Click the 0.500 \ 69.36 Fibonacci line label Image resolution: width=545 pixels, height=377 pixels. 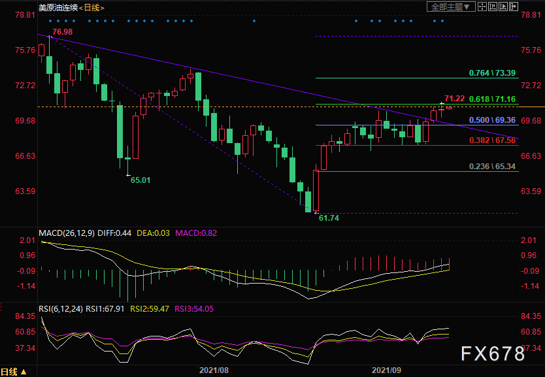pos(492,120)
